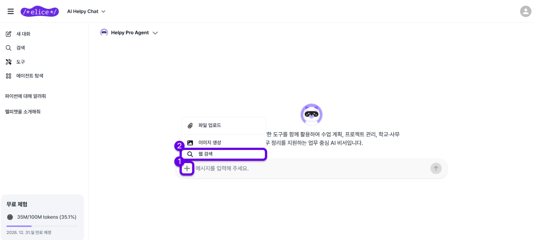
Task: Click the message input field
Action: click(x=310, y=168)
